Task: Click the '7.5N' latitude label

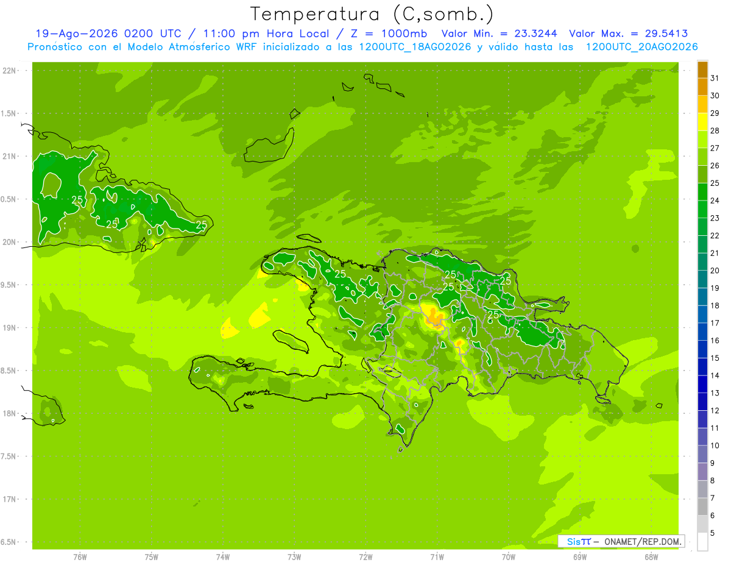Action: [x=9, y=456]
